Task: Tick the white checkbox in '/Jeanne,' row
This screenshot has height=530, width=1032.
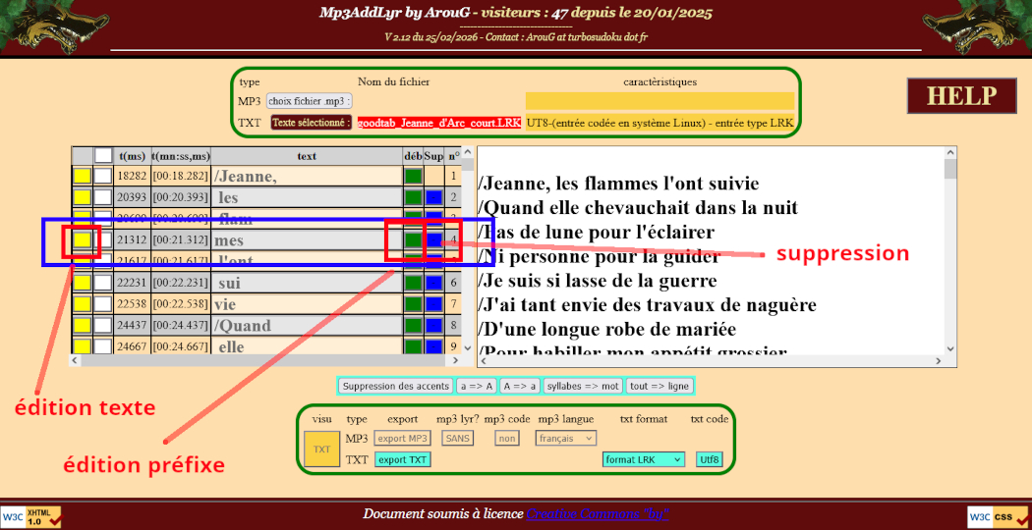Action: pos(102,176)
